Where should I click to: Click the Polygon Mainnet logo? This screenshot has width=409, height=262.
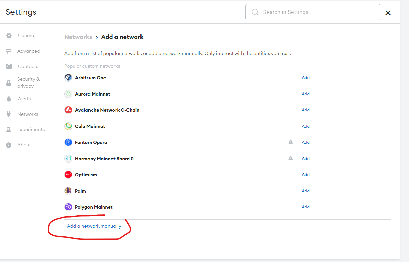point(68,207)
